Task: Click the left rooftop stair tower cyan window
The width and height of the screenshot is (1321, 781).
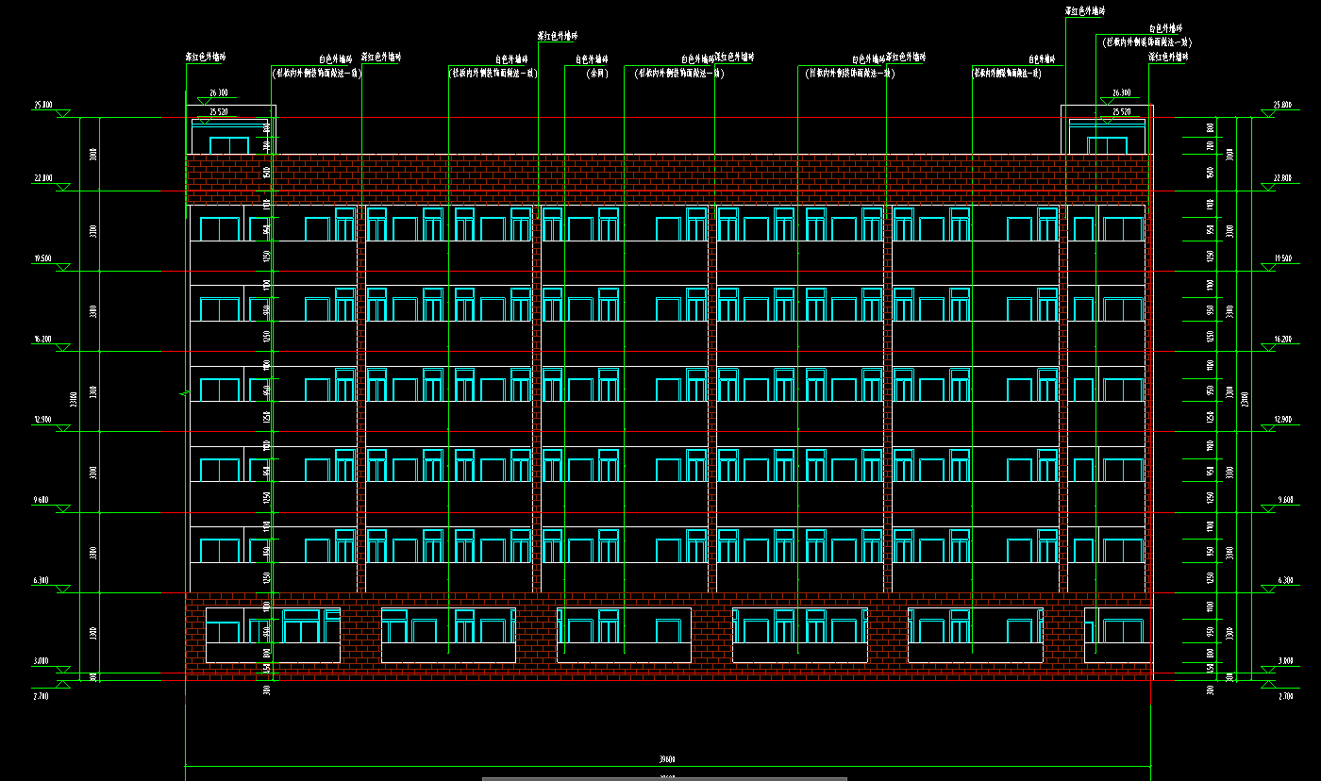Action: (x=228, y=145)
